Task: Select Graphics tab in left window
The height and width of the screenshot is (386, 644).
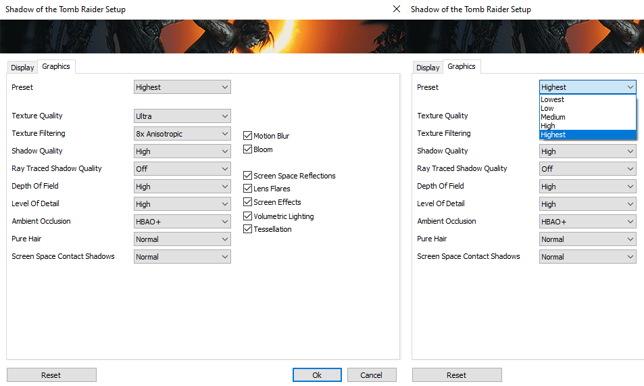Action: pyautogui.click(x=56, y=66)
